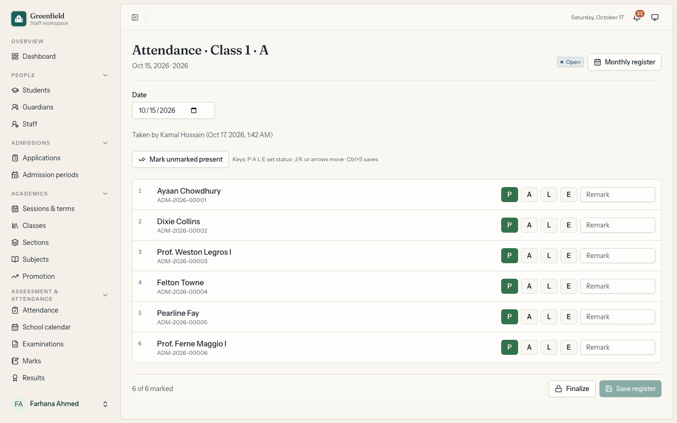Set Felton Towne to Present
This screenshot has width=677, height=423.
(510, 286)
